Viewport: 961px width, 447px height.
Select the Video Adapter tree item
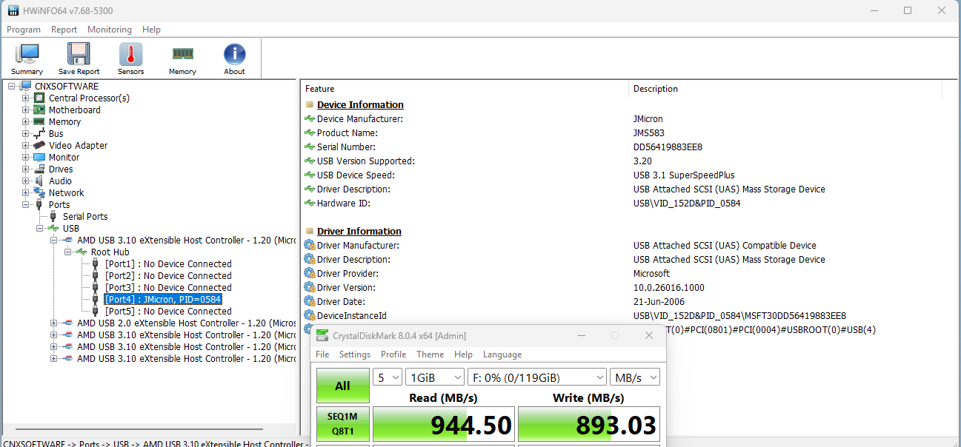[78, 146]
